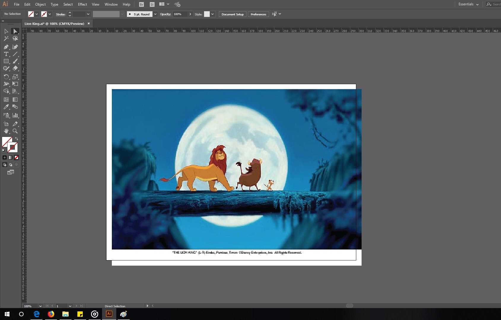The image size is (501, 320).
Task: Activate the Type tool
Action: [x=6, y=54]
